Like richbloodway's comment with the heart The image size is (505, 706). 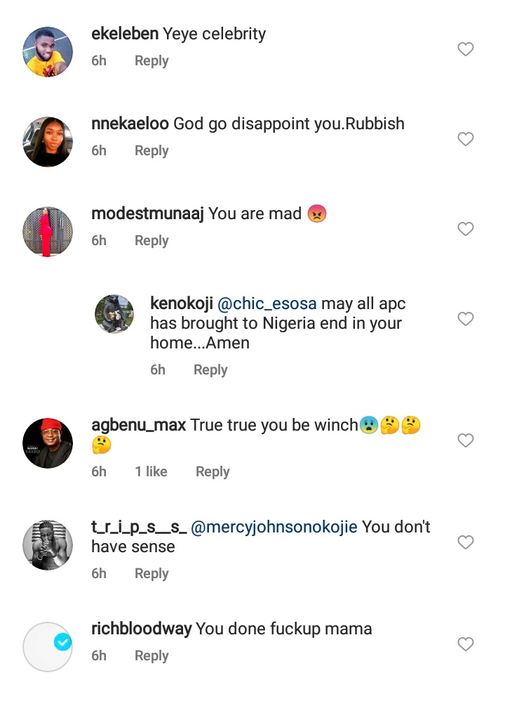(465, 644)
